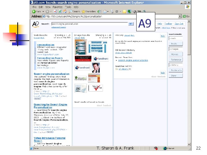
Task: Open the File menu
Action: click(x=34, y=7)
